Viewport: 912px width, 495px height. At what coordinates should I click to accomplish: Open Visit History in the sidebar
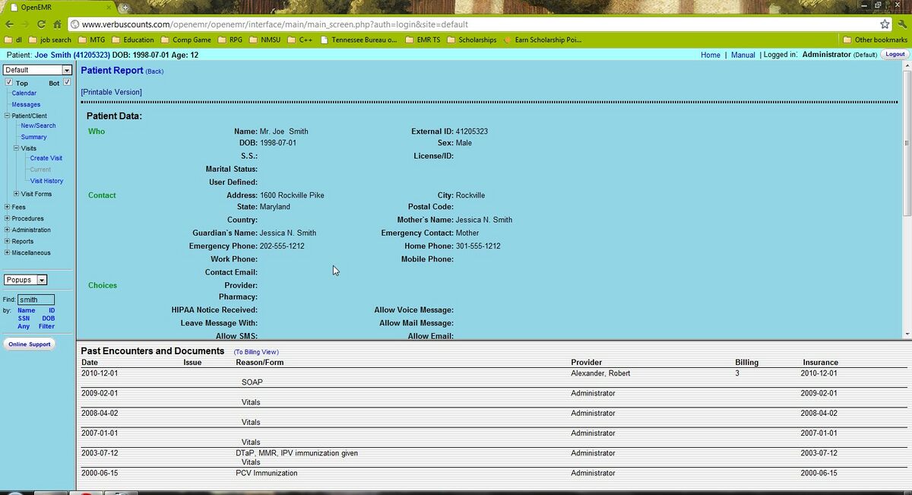pyautogui.click(x=46, y=181)
